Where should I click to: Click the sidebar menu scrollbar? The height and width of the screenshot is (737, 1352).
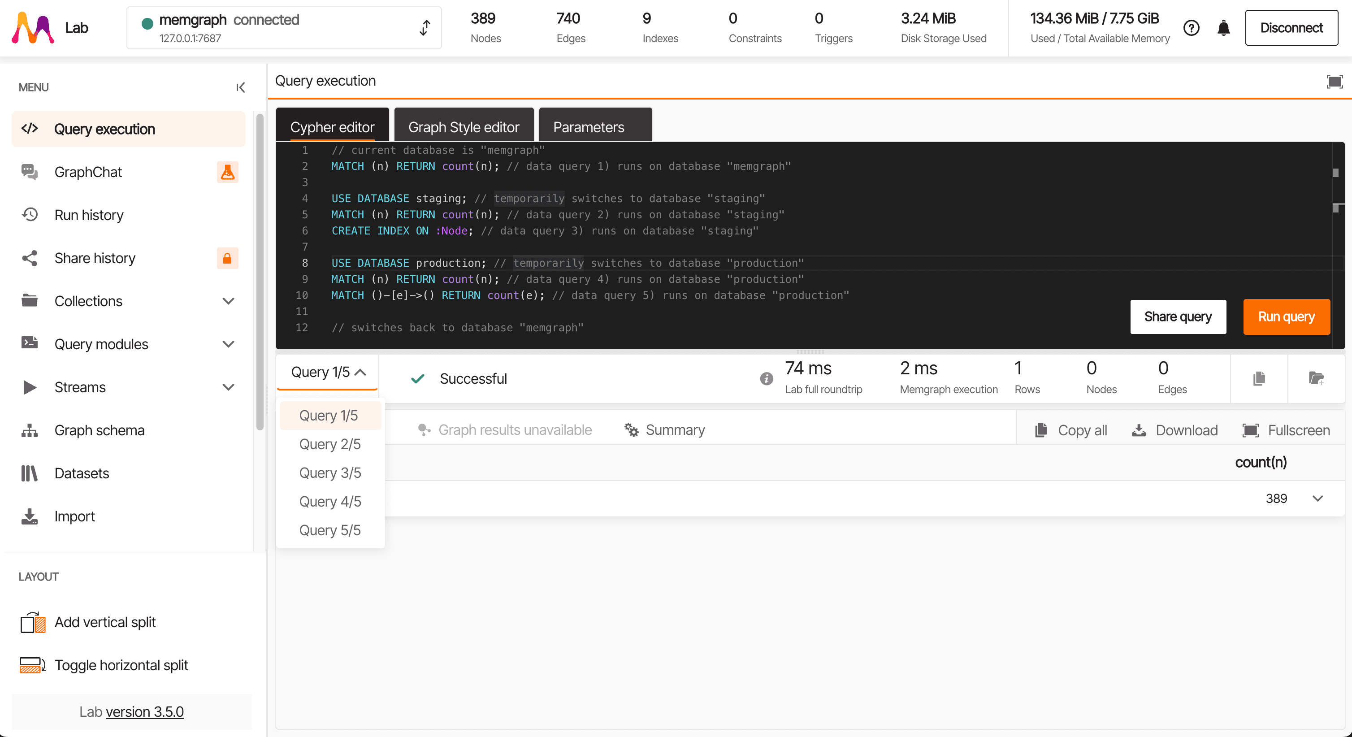point(260,273)
